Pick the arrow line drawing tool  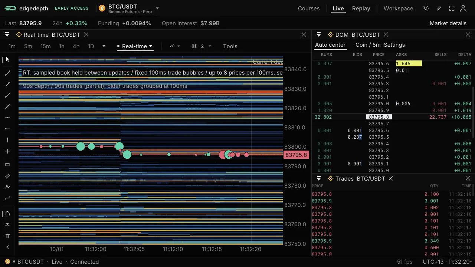(x=7, y=84)
